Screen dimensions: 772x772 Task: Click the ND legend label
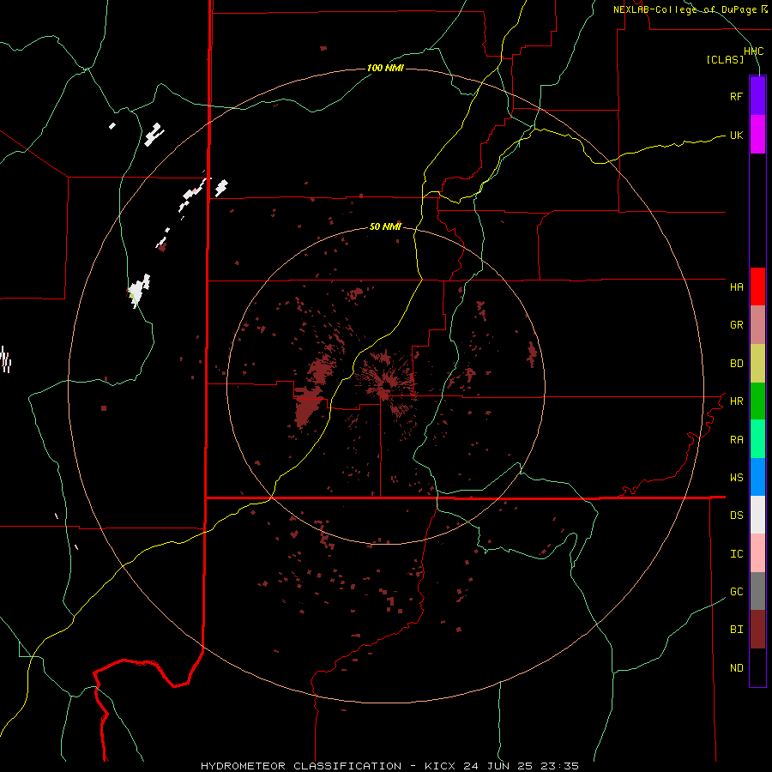tap(736, 668)
